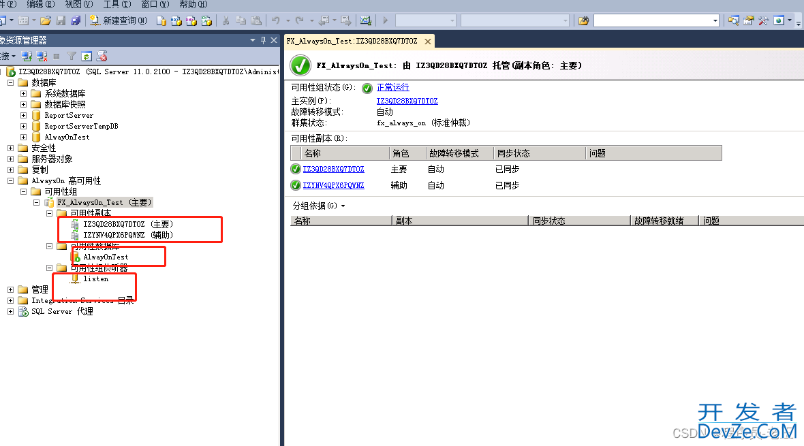Expand the 服务器对象 folder node

11,159
